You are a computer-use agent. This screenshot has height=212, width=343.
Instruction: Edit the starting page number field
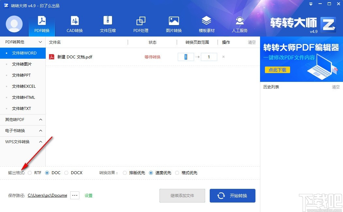click(186, 57)
